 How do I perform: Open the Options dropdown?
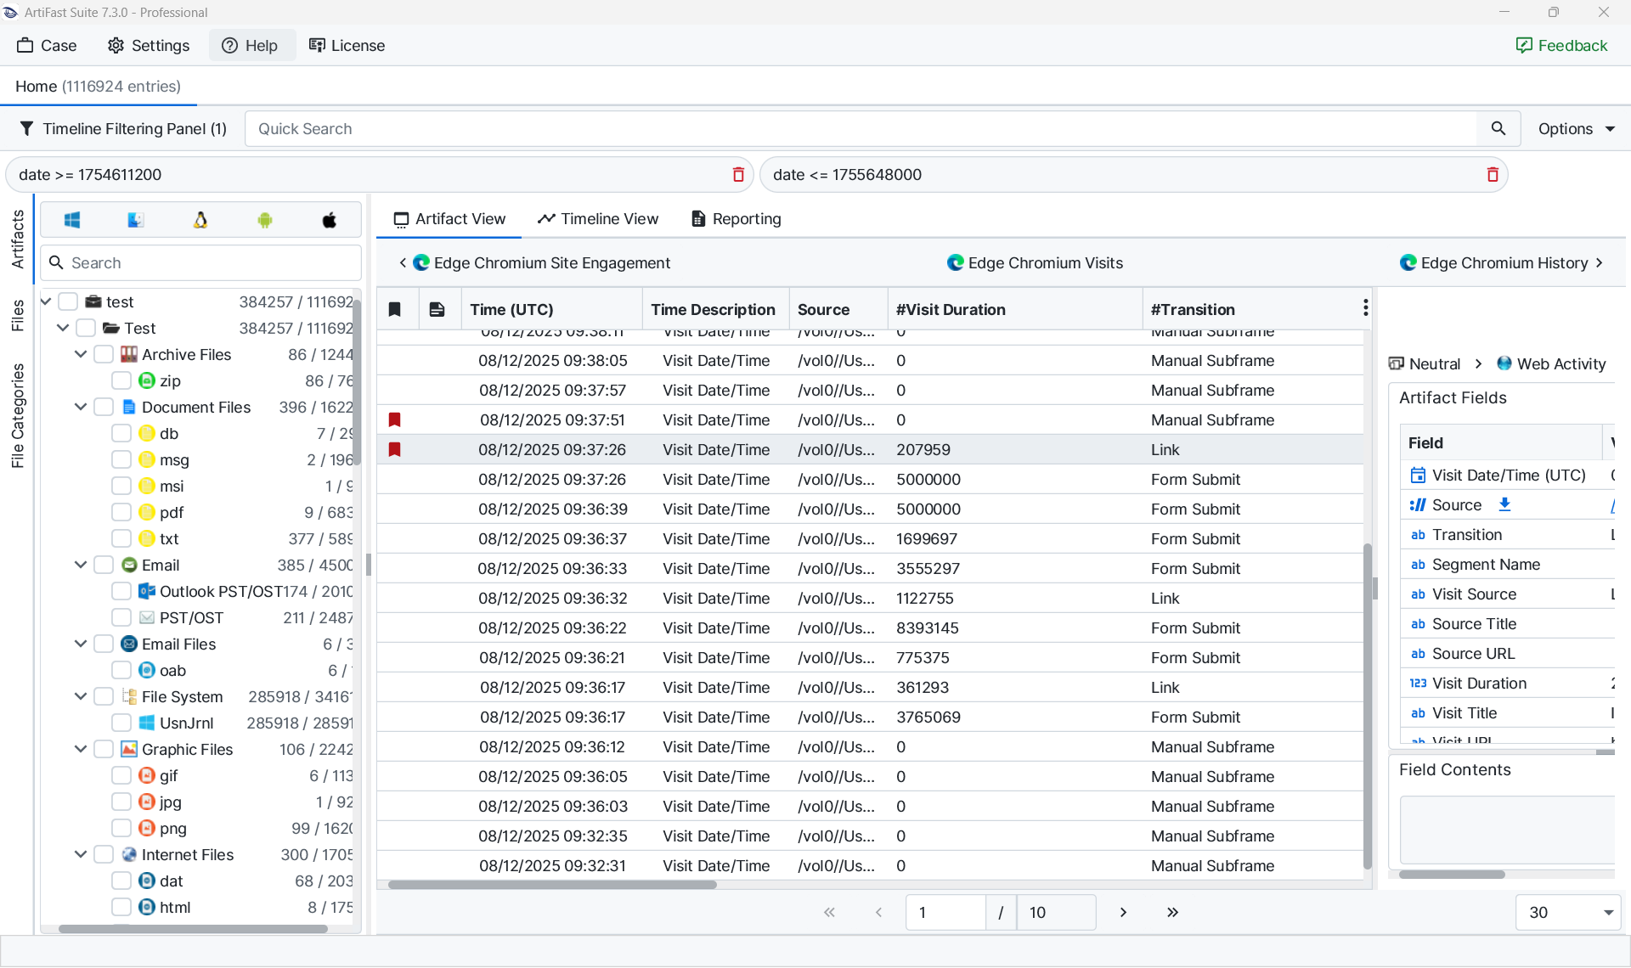point(1576,129)
